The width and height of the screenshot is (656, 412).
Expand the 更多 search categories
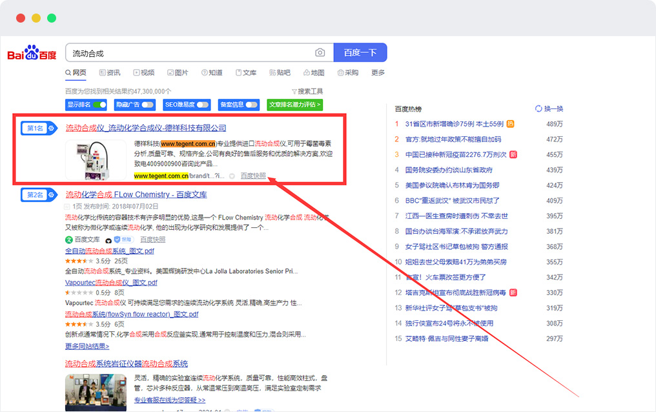coord(378,73)
